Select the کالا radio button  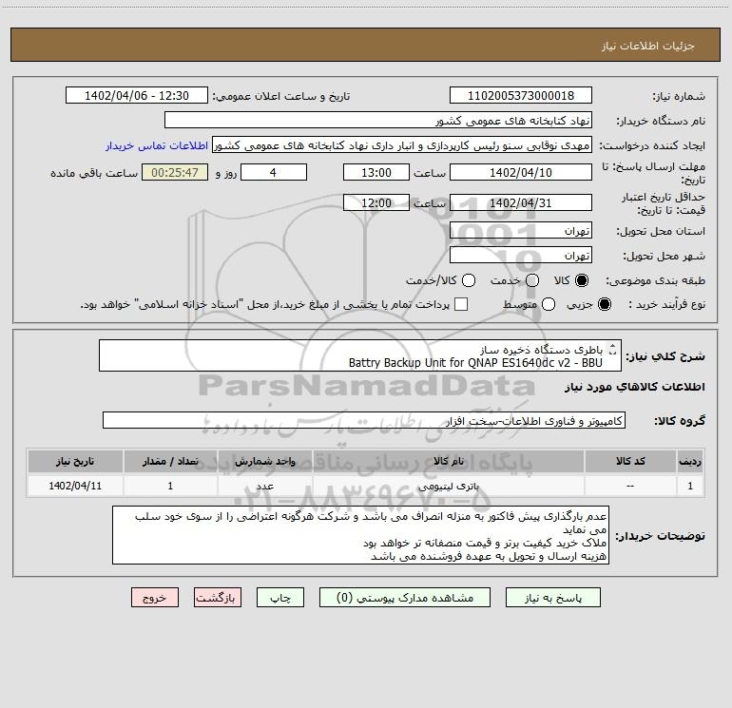tap(582, 280)
